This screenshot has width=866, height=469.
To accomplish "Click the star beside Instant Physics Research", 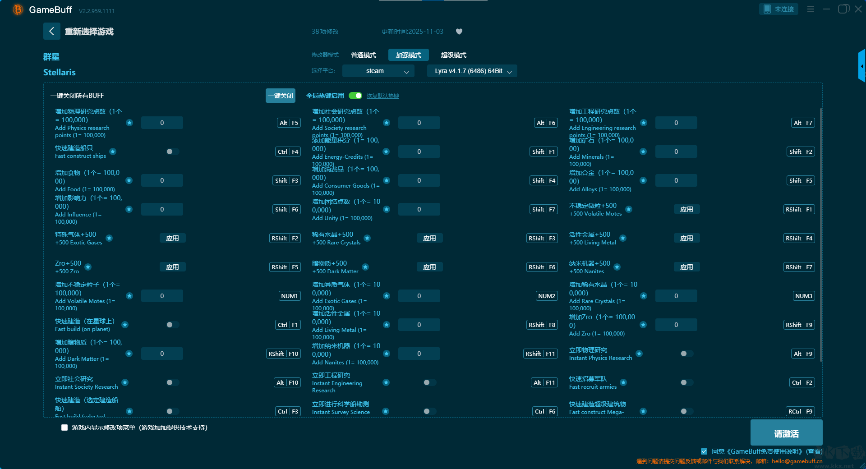I will tap(639, 354).
